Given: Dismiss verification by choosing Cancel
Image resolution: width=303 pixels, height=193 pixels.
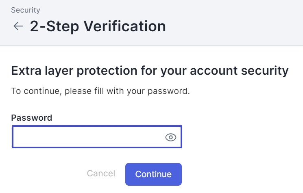Looking at the screenshot, I should (101, 173).
